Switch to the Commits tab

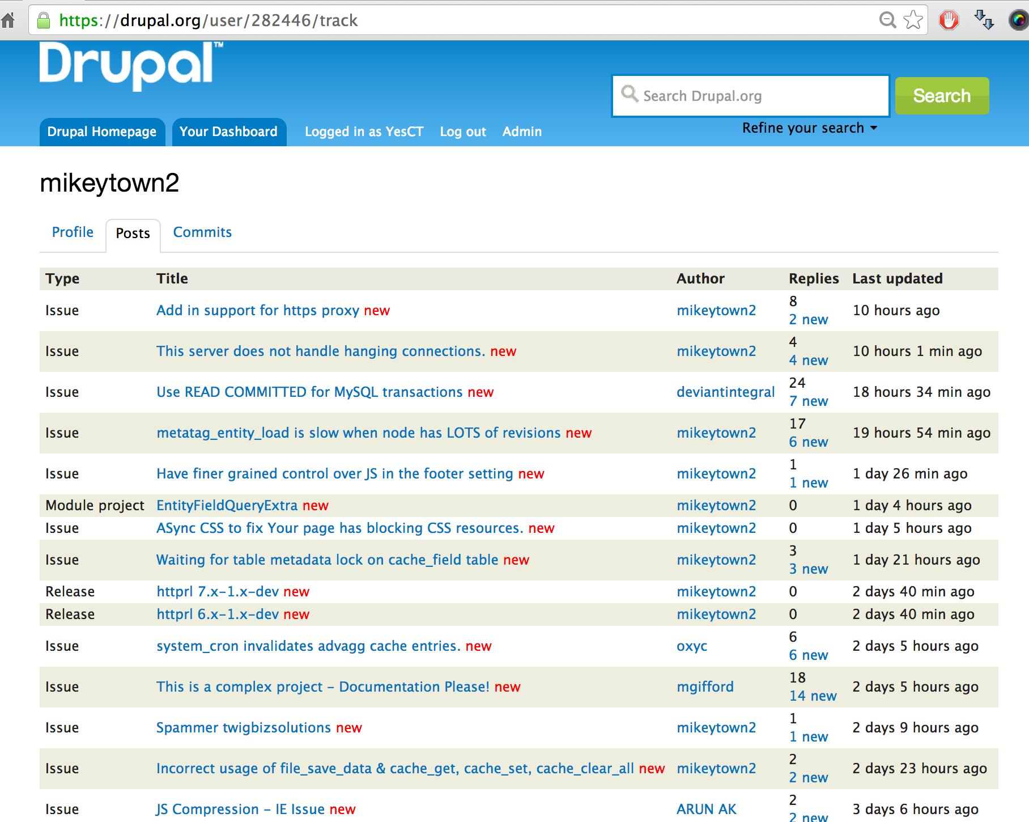pyautogui.click(x=202, y=232)
